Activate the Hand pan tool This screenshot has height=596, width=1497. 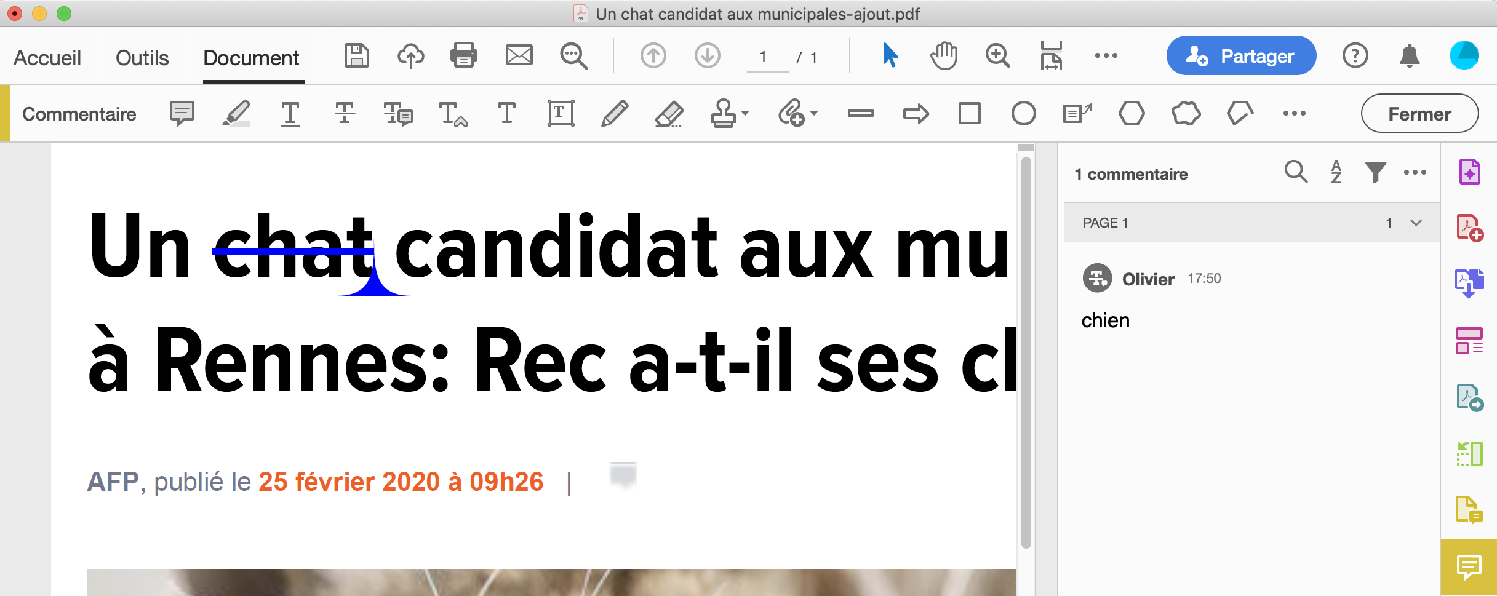[944, 56]
